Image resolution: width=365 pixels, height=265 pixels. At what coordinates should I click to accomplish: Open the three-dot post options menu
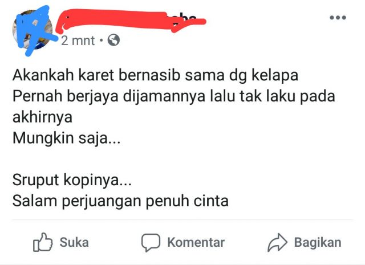(x=338, y=18)
